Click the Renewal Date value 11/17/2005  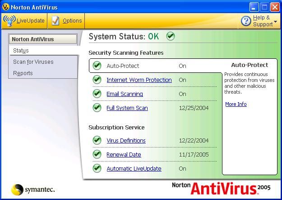194,155
